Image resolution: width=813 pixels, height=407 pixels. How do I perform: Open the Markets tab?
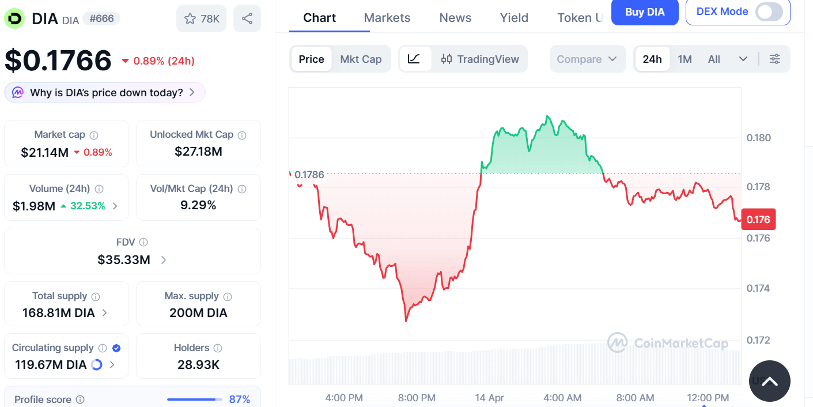[x=387, y=18]
